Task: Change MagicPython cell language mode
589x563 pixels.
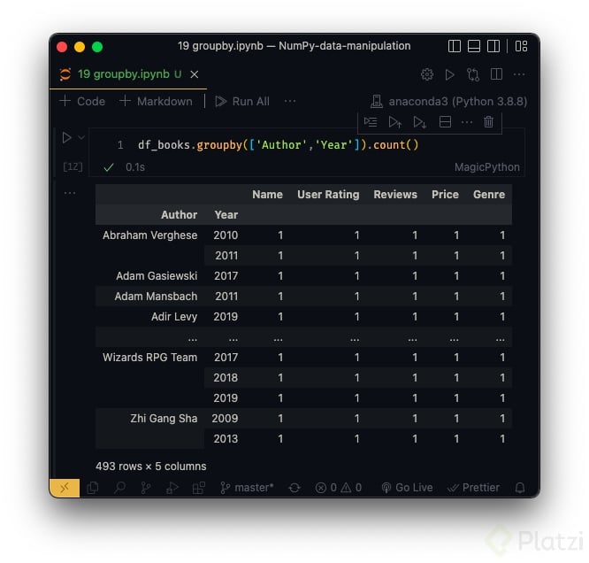Action: click(486, 167)
